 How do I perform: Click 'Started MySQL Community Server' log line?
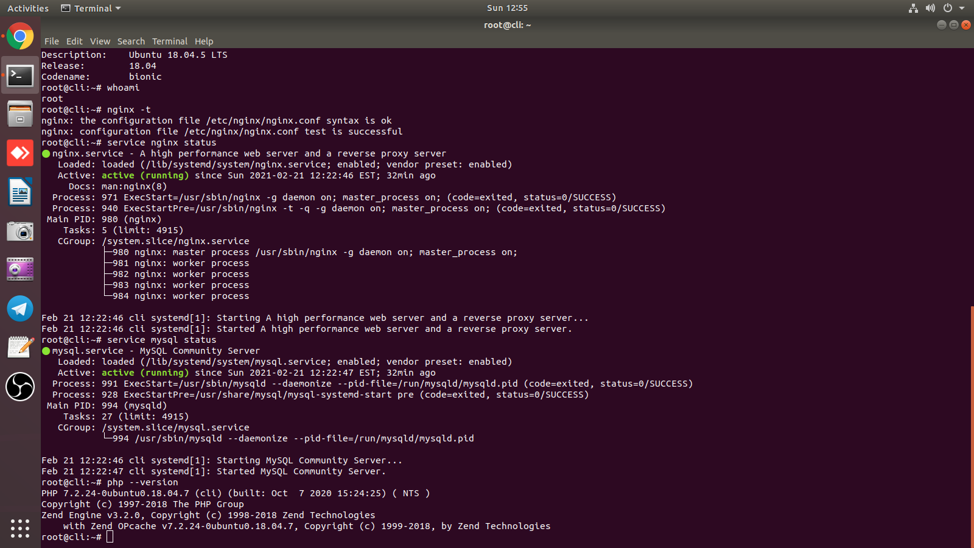214,471
